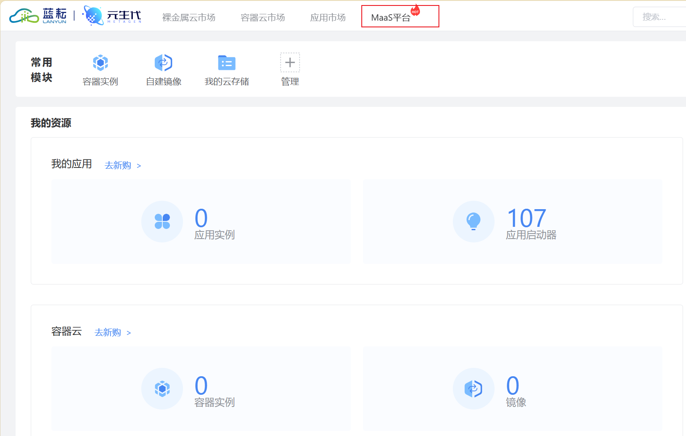
Task: Click arrow after 我的应用 去新购
Action: 139,166
